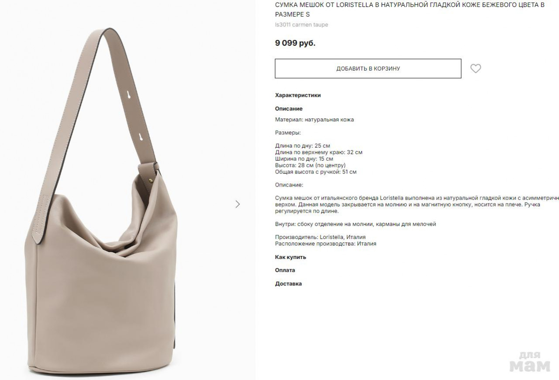The width and height of the screenshot is (559, 380).
Task: Click the «Размеры:» label
Action: [x=288, y=133]
